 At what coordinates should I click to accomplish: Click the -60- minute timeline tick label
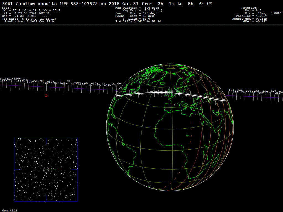(x=69, y=81)
